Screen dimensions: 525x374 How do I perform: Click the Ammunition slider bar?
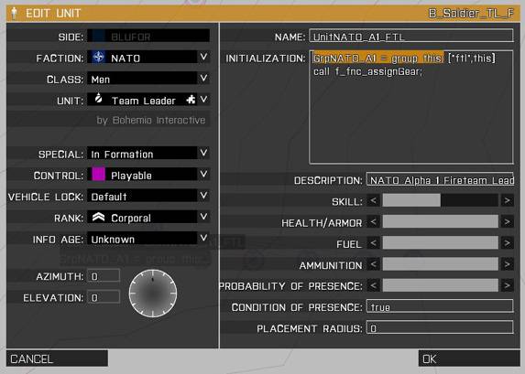pyautogui.click(x=441, y=264)
